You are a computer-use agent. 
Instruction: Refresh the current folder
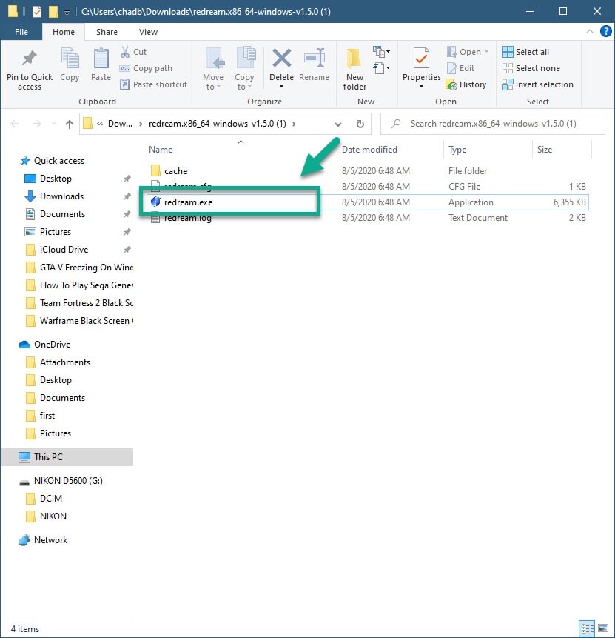pyautogui.click(x=360, y=124)
